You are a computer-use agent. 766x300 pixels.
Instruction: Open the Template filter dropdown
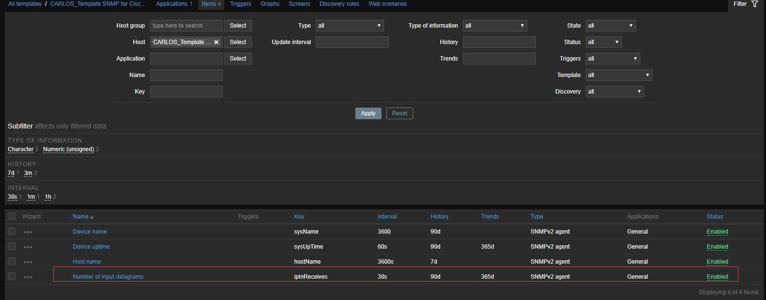tap(619, 75)
